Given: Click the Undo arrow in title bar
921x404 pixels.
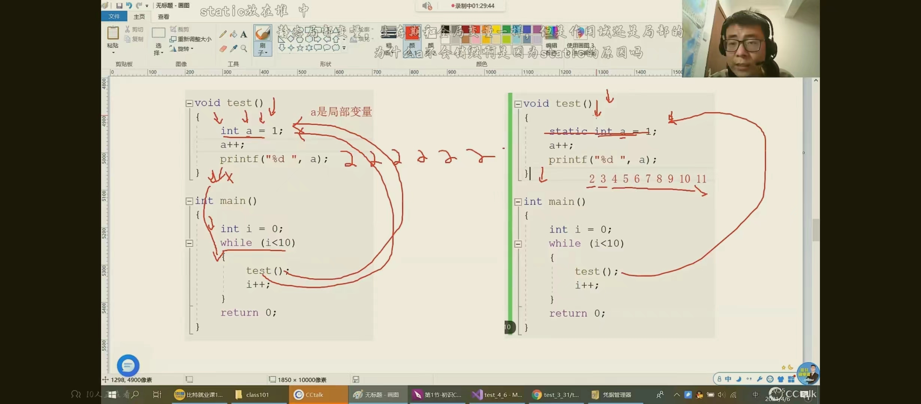Looking at the screenshot, I should point(129,5).
